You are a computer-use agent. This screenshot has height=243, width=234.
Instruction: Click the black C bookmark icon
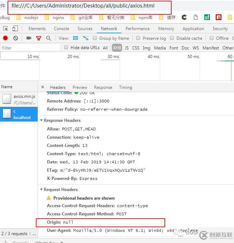point(184,17)
